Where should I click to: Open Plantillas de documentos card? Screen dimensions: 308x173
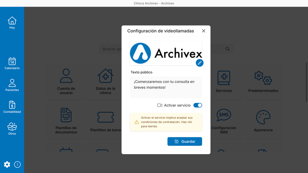(x=66, y=121)
